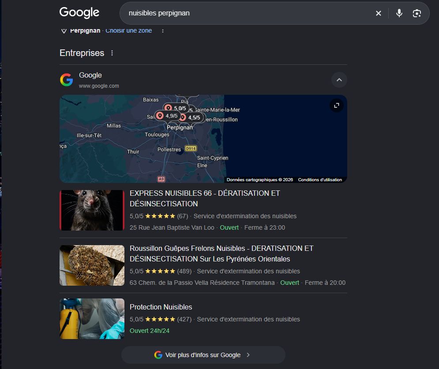
Task: Open the sprayer photo thumbnail for Protection Nuisibles
Action: pyautogui.click(x=92, y=319)
